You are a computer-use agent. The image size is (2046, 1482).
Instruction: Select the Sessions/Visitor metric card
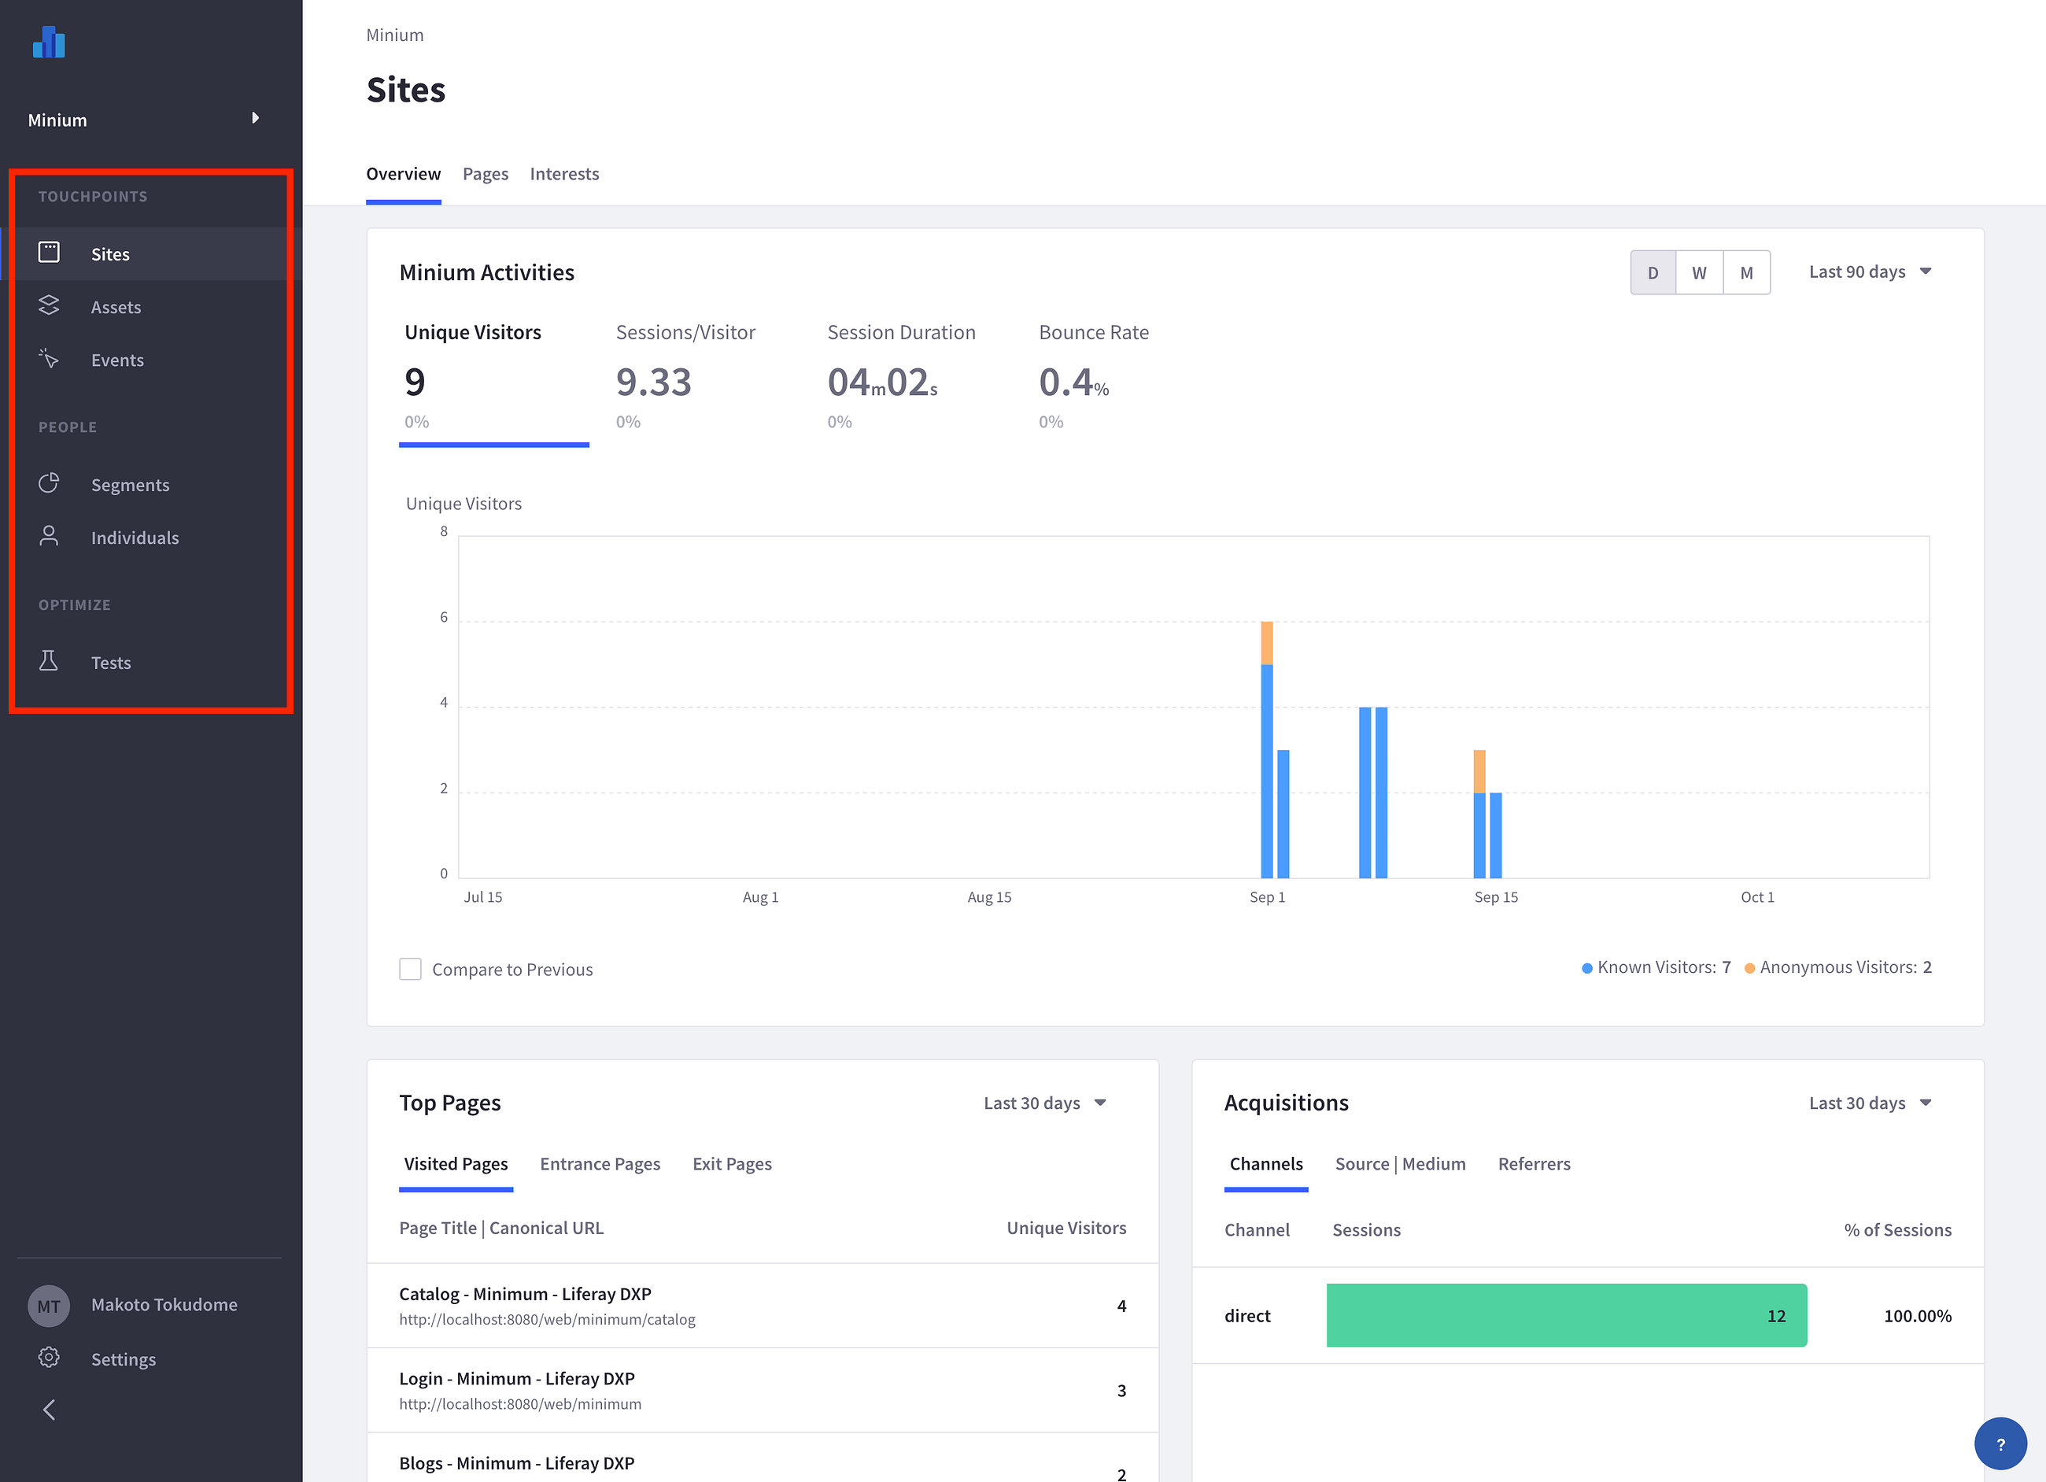pyautogui.click(x=685, y=378)
